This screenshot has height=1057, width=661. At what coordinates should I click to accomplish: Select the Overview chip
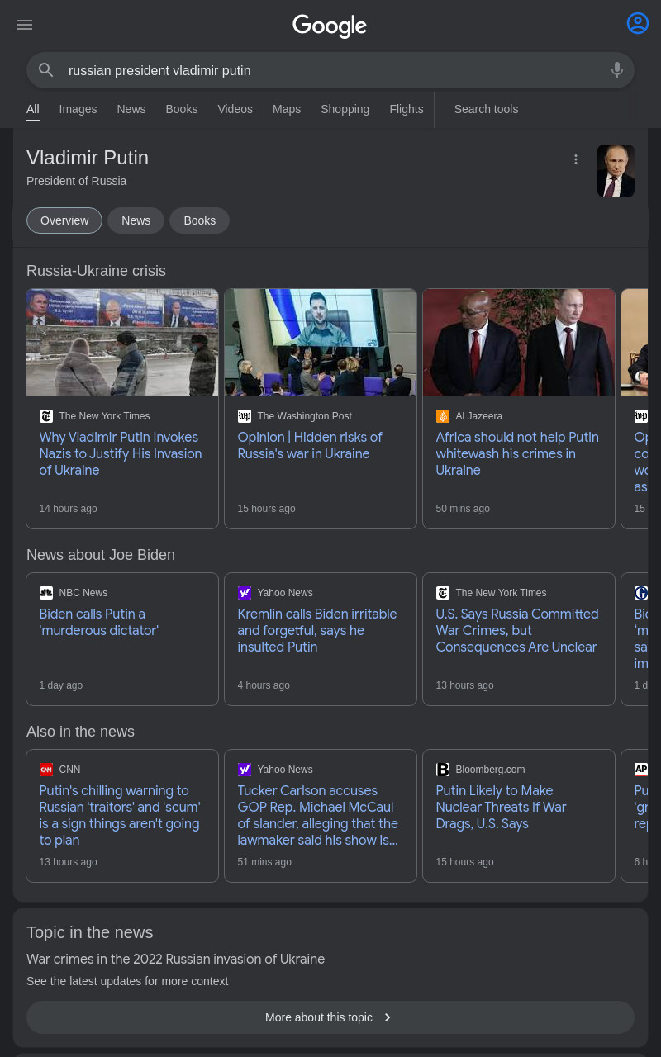tap(64, 220)
